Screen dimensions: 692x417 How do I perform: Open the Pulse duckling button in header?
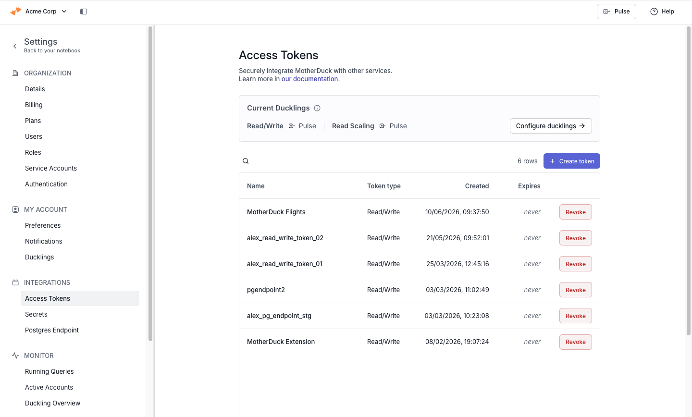616,12
